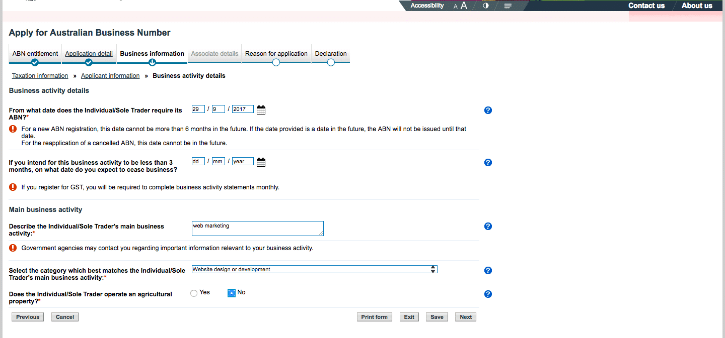Click the Next button
Screen dimensions: 725x338
point(466,317)
